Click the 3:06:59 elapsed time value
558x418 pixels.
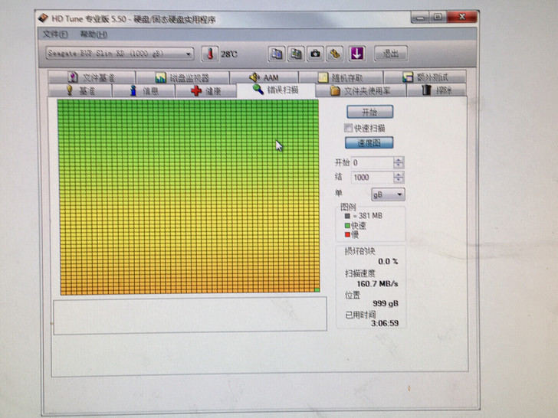point(385,323)
